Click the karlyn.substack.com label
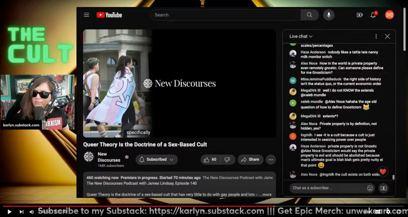 click(x=21, y=125)
